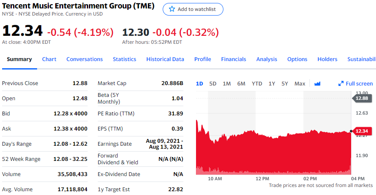This screenshot has height=195, width=376.
Task: Select the YTD chart range
Action: point(257,84)
